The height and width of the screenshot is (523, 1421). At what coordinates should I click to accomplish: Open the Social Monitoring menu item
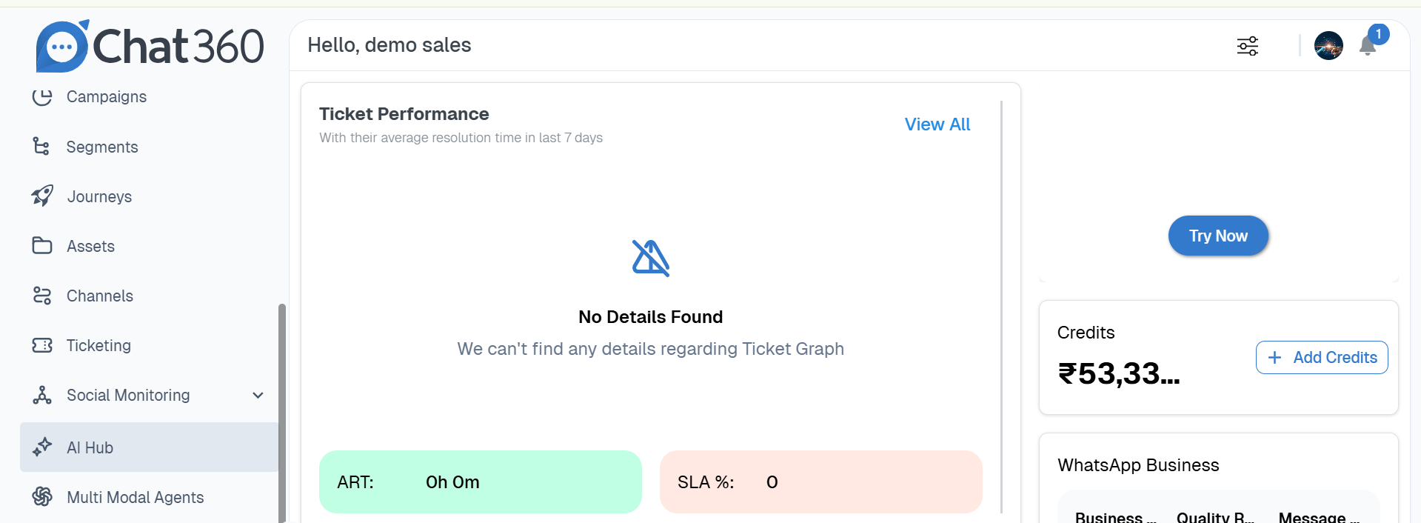tap(128, 395)
